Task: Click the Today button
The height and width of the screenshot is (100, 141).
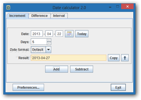Action: click(82, 34)
